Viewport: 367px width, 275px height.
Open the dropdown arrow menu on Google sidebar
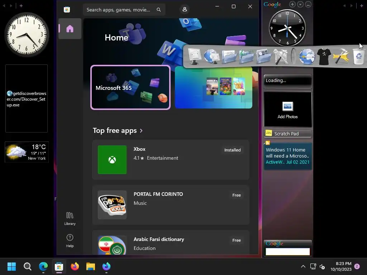[300, 4]
